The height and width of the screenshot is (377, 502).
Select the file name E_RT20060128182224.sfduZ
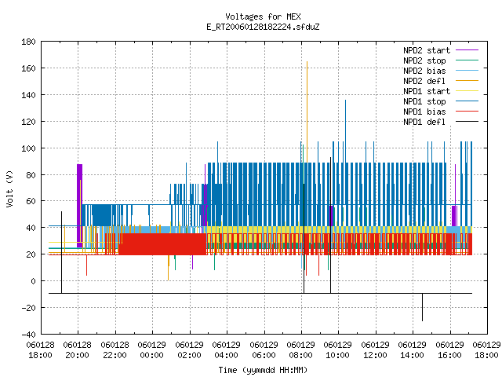point(263,27)
